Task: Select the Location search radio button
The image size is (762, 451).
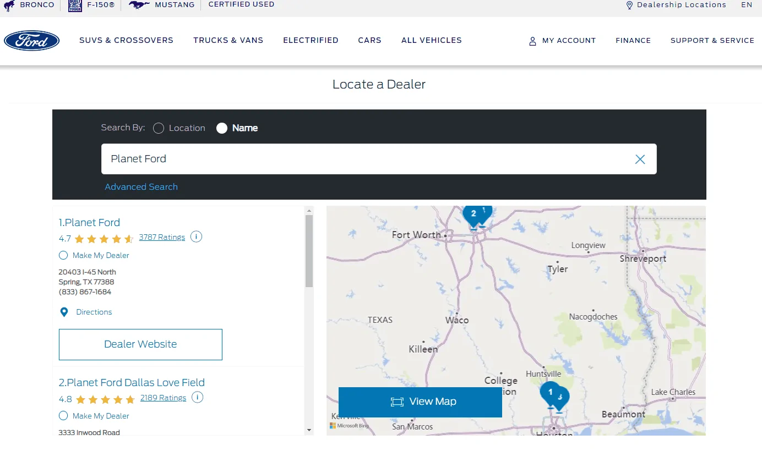Action: [159, 128]
